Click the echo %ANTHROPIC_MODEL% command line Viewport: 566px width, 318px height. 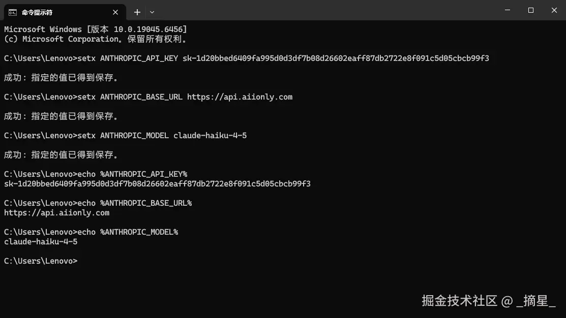pos(91,232)
